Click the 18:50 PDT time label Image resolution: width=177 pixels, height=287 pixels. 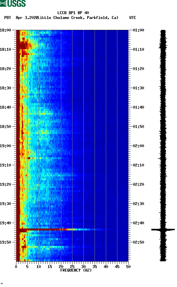(x=5, y=127)
